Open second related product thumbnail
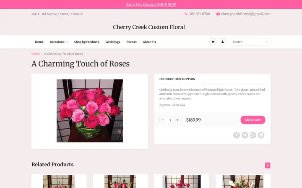This screenshot has height=188, width=302. 120,181
